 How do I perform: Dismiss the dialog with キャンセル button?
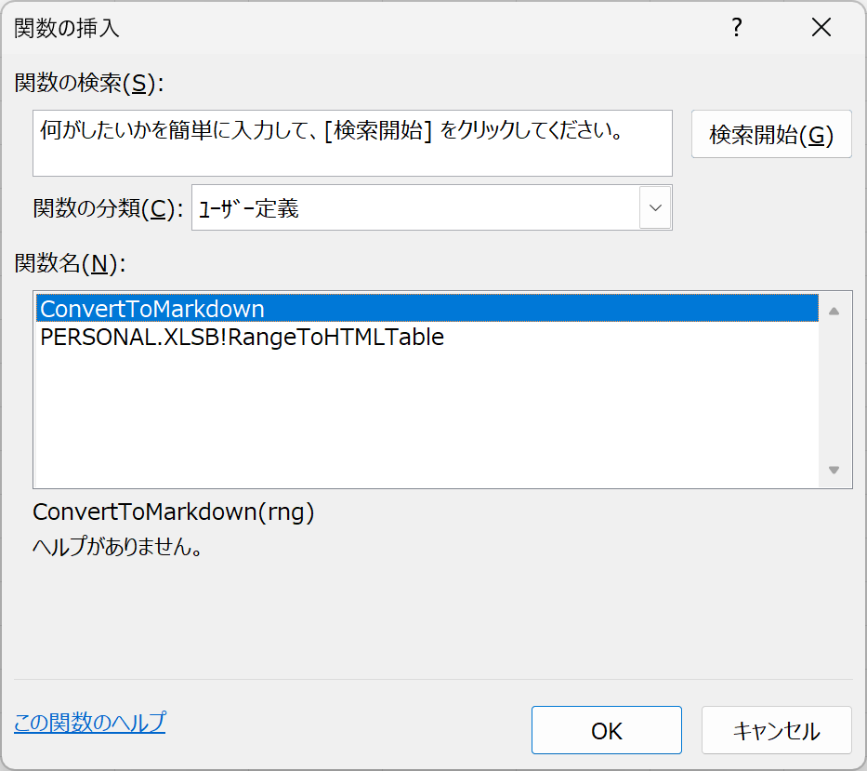776,730
